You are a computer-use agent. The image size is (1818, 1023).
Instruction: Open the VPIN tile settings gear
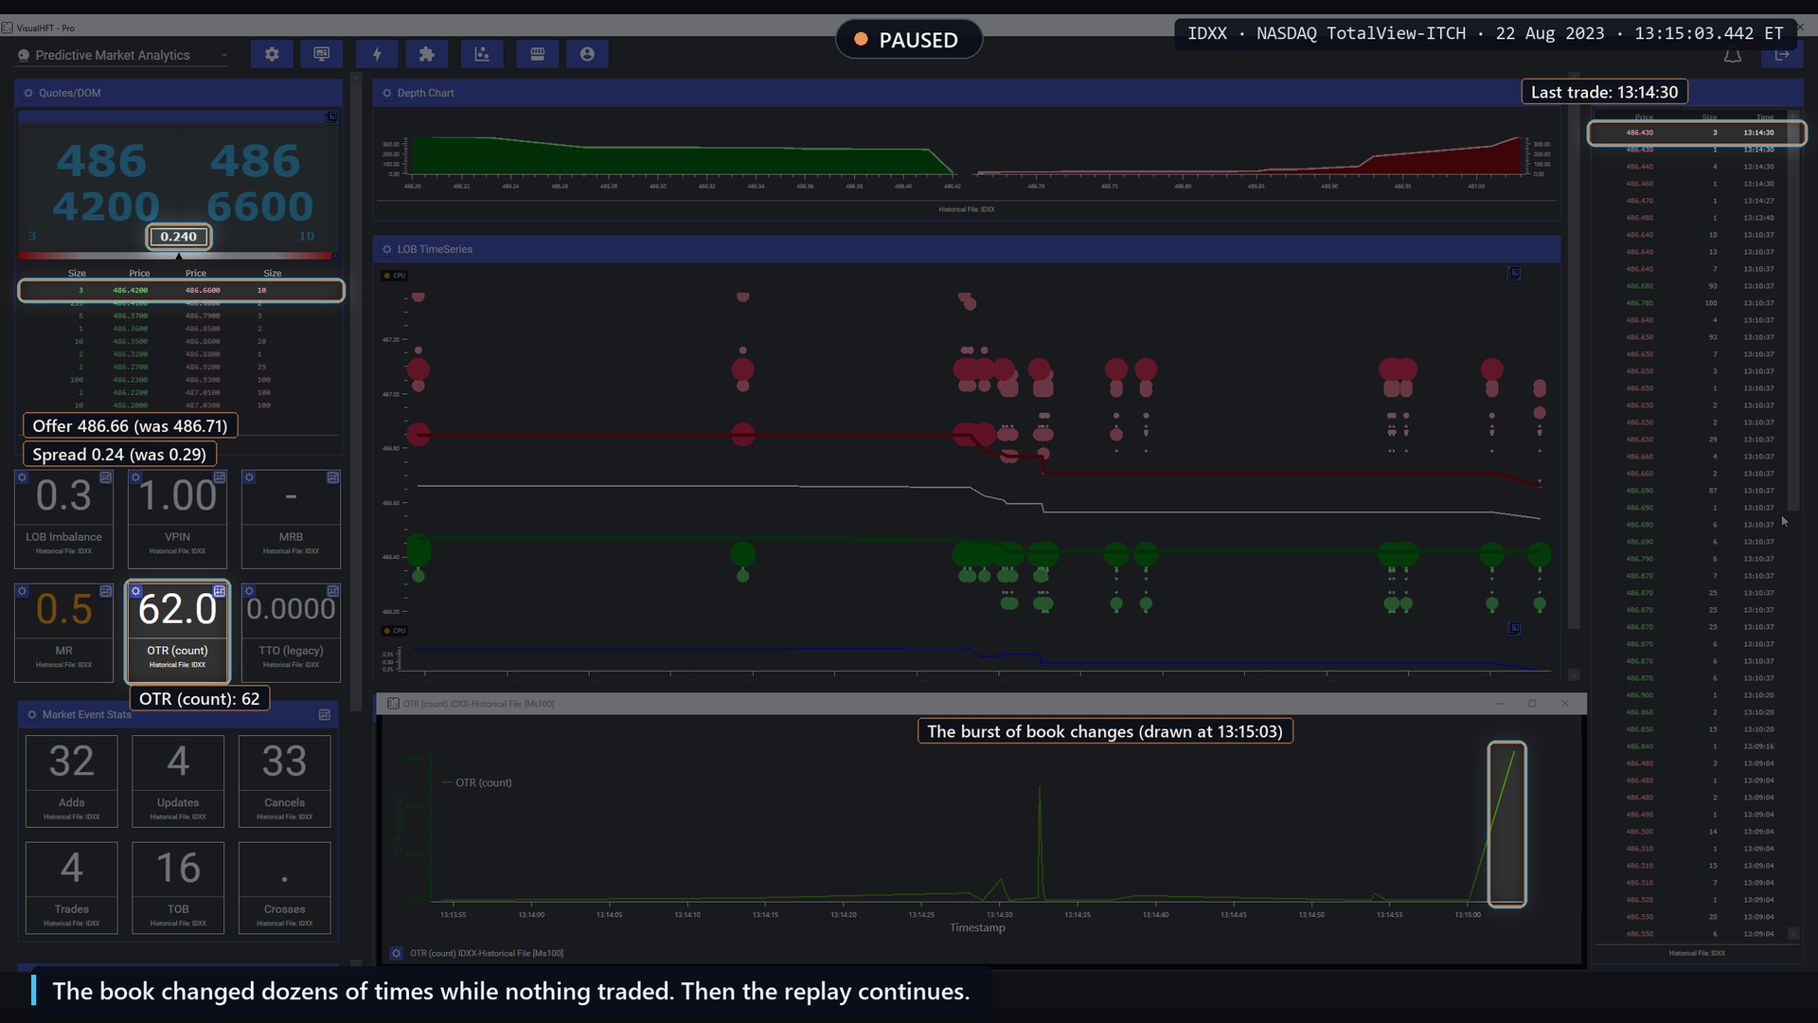click(135, 477)
